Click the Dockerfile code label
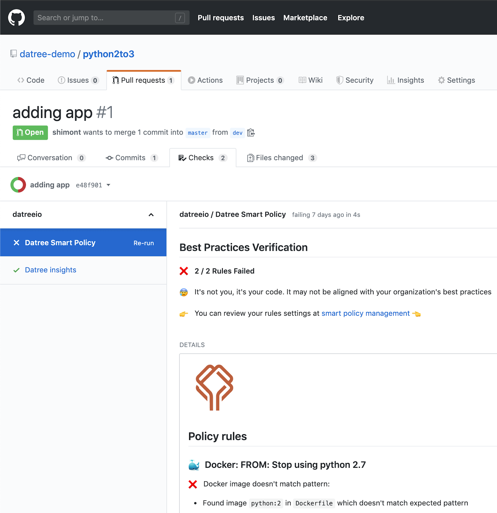Viewport: 497px width, 513px height. tap(314, 503)
